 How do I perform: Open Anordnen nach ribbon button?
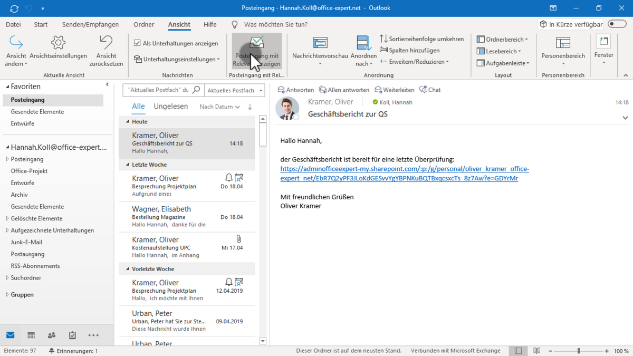363,51
